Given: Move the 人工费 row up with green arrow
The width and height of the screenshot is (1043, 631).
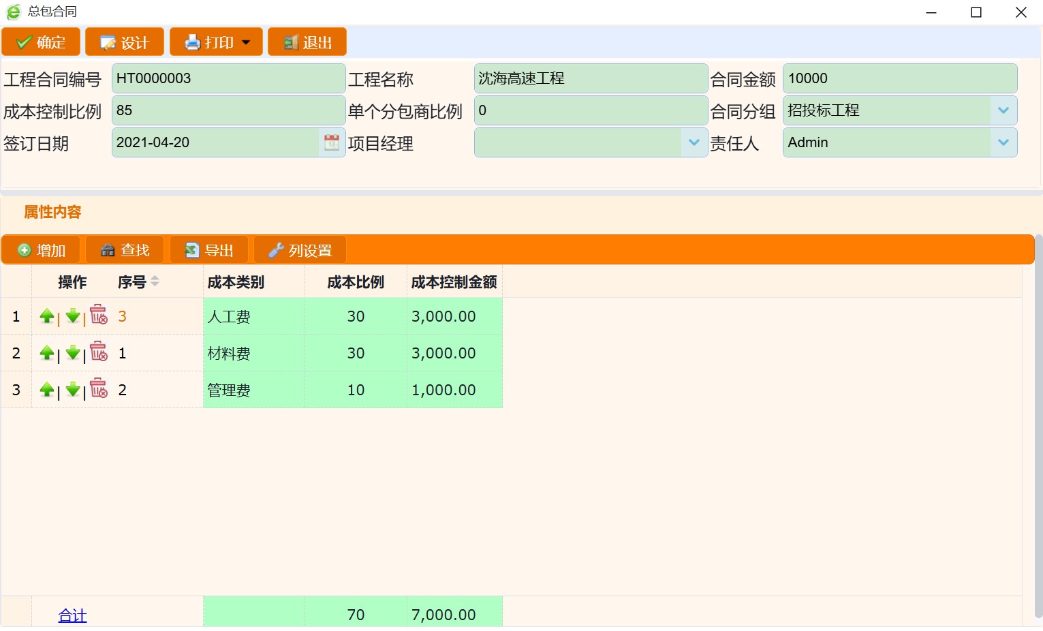Looking at the screenshot, I should click(46, 316).
